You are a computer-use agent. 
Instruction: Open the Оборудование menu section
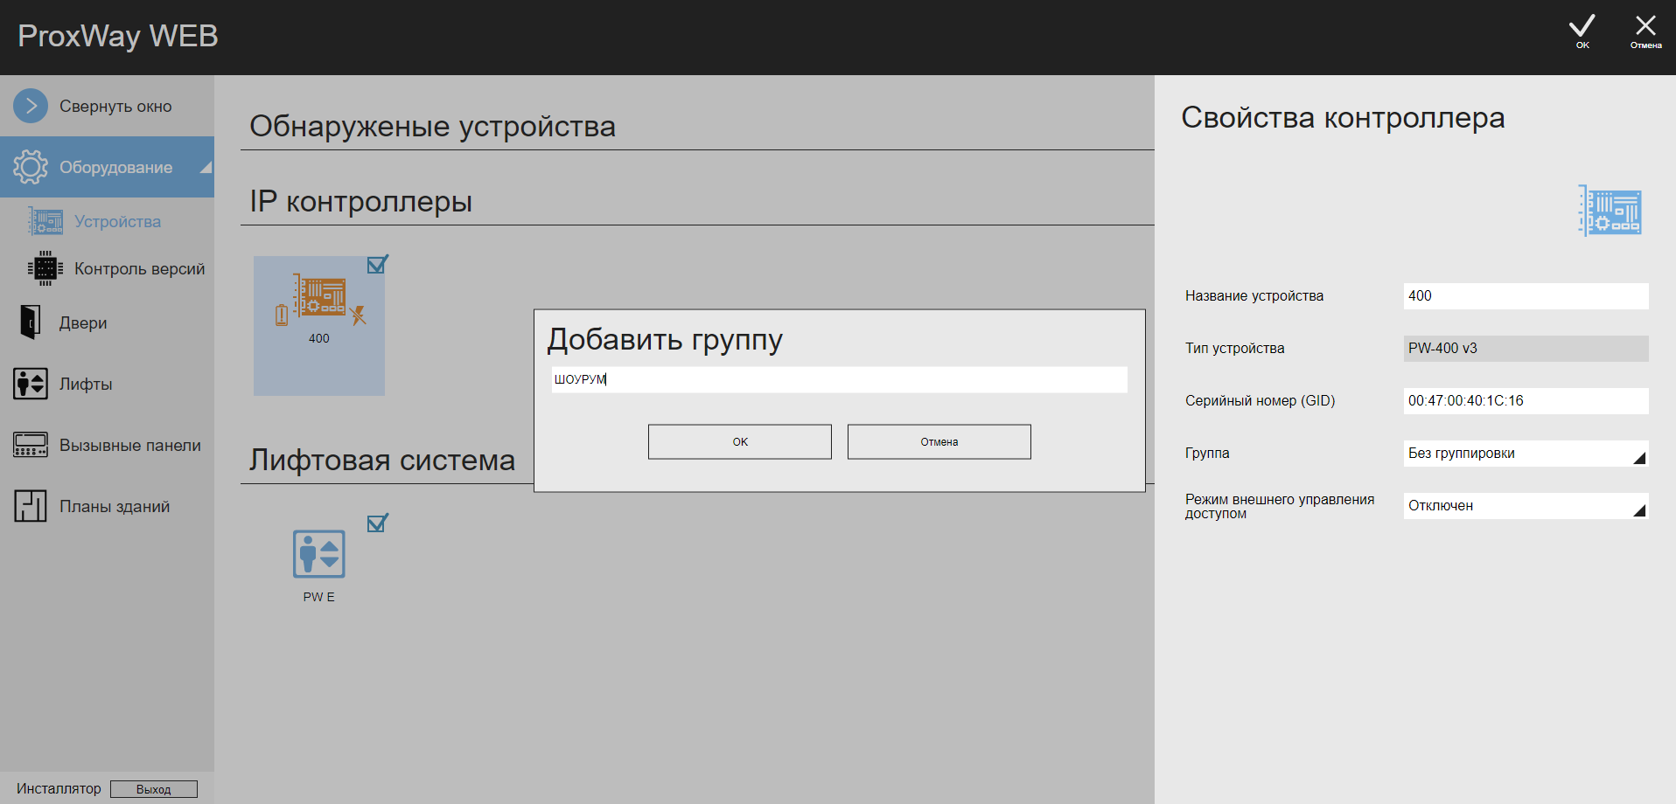coord(107,167)
